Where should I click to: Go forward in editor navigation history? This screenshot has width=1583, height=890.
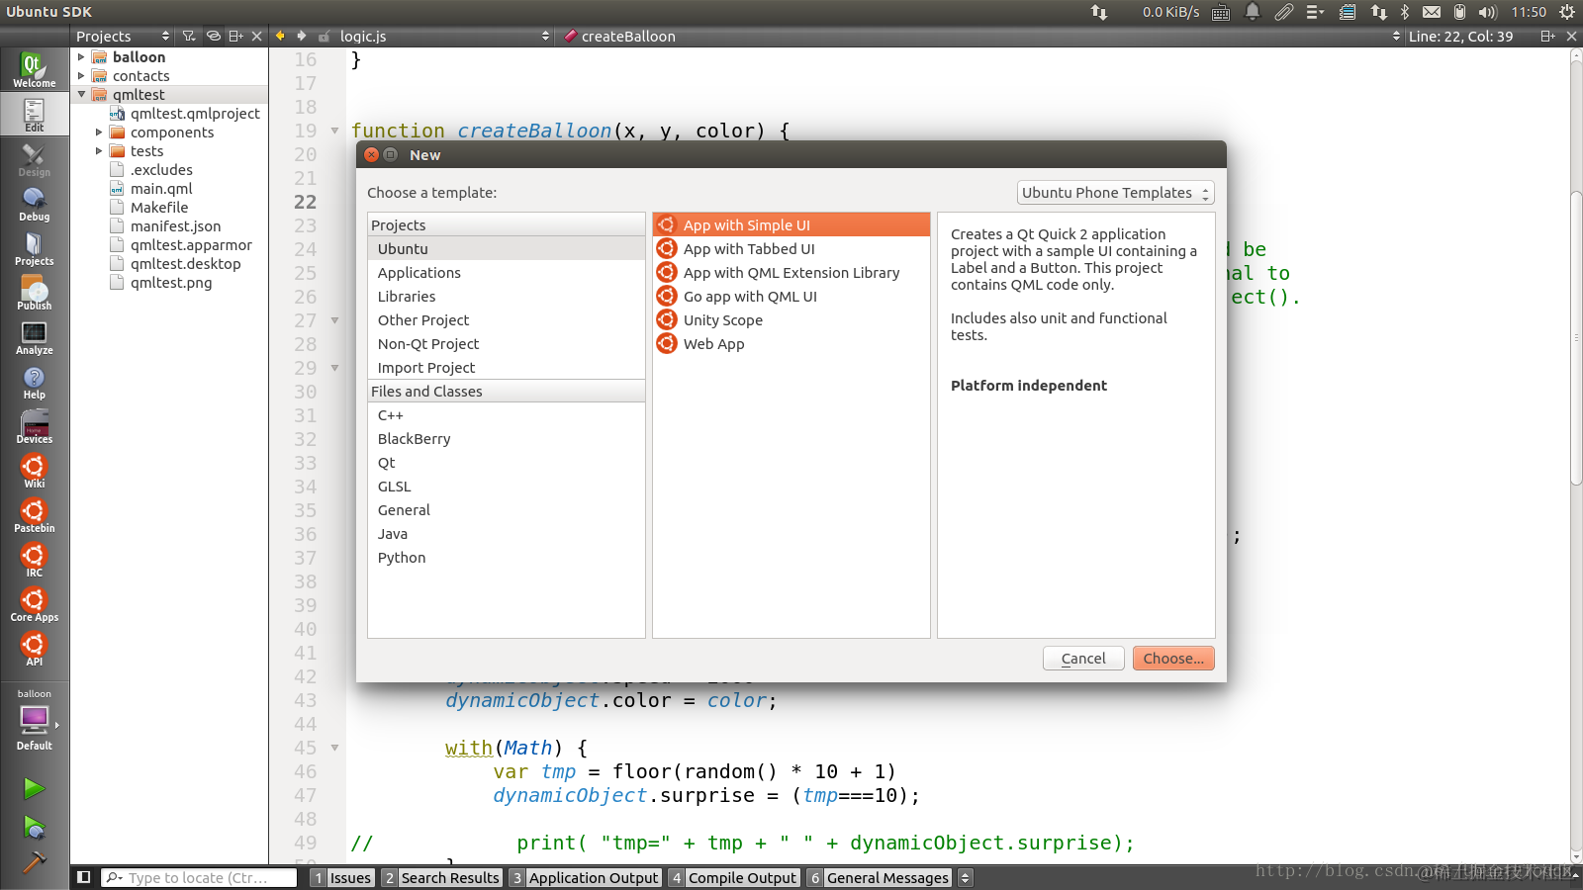tap(302, 36)
